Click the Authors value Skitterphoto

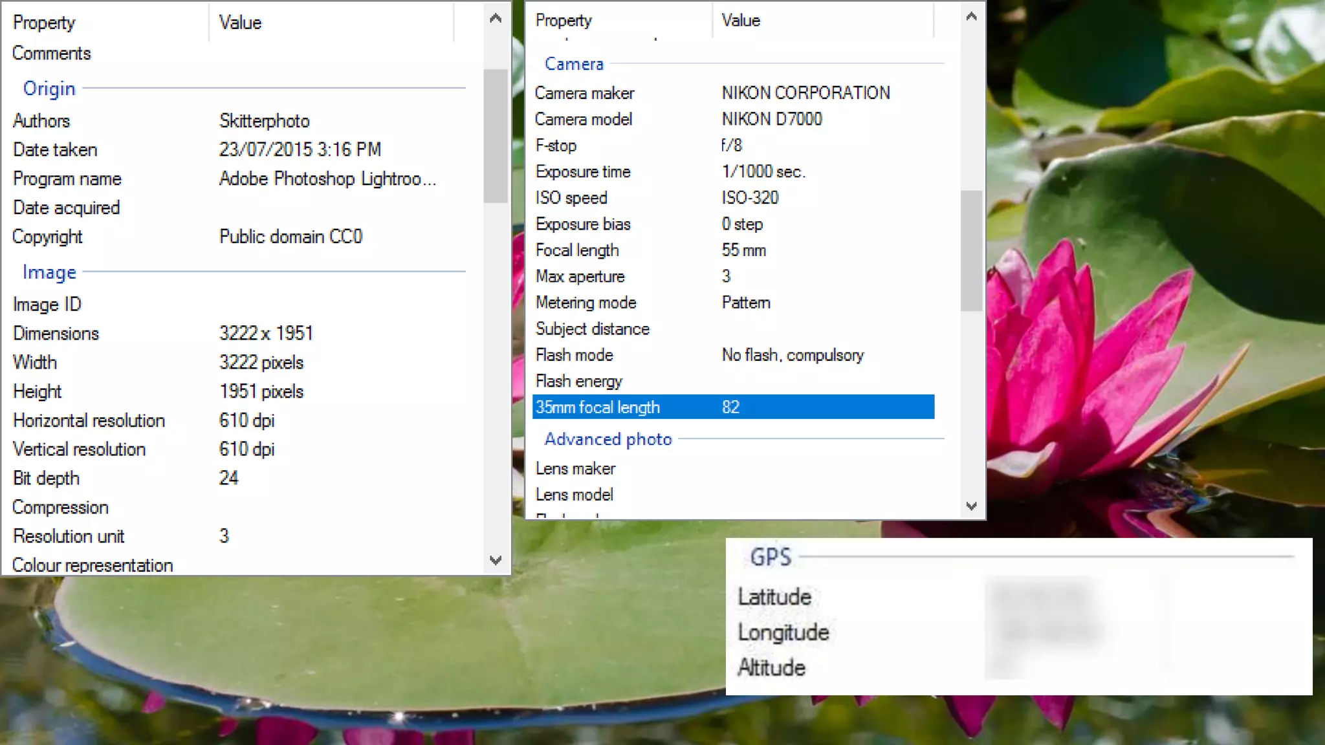(x=265, y=121)
